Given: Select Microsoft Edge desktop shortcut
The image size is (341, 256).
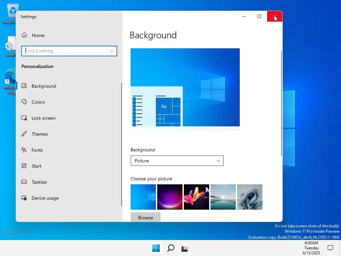Looking at the screenshot, I should coord(10,81).
